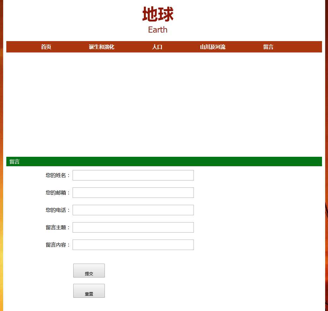Image resolution: width=328 pixels, height=311 pixels.
Task: Place cursor in the 留言主题 field
Action: click(x=133, y=228)
